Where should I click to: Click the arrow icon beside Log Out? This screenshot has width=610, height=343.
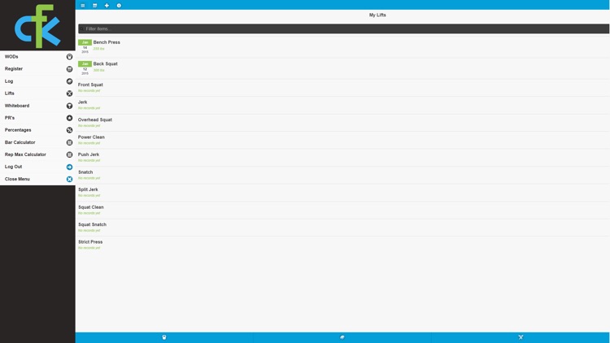(69, 167)
